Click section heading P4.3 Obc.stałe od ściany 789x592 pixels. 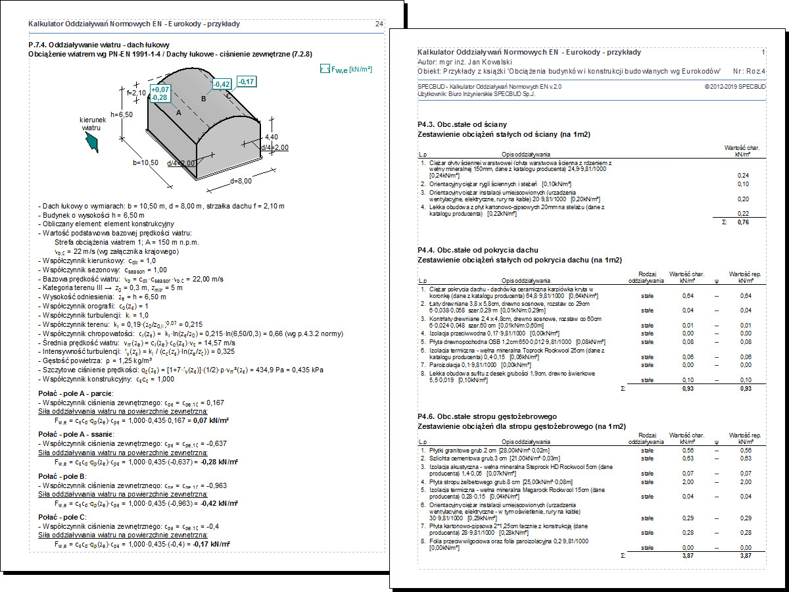click(x=462, y=124)
